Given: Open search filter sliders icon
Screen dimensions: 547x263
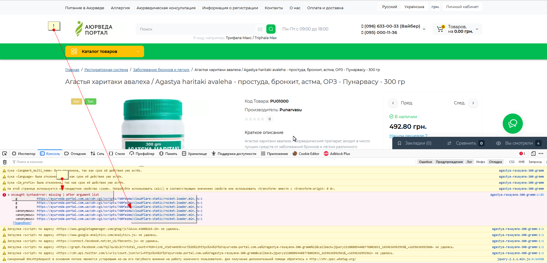Looking at the screenshot, I should (260, 29).
